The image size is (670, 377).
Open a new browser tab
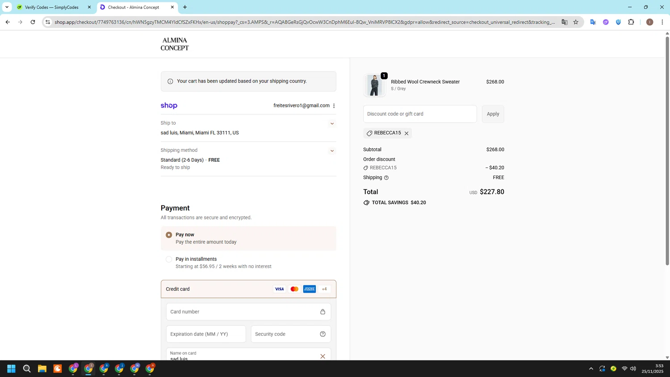click(185, 7)
